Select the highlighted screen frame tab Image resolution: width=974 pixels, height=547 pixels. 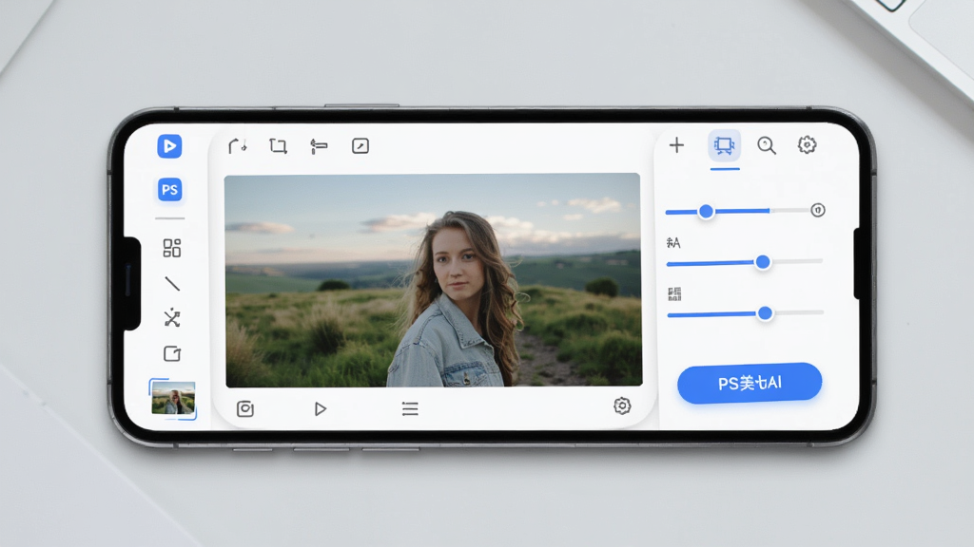click(724, 145)
